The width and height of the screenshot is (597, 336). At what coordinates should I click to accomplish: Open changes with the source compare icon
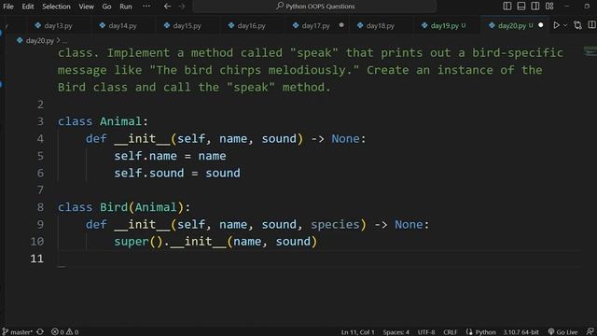pyautogui.click(x=577, y=25)
